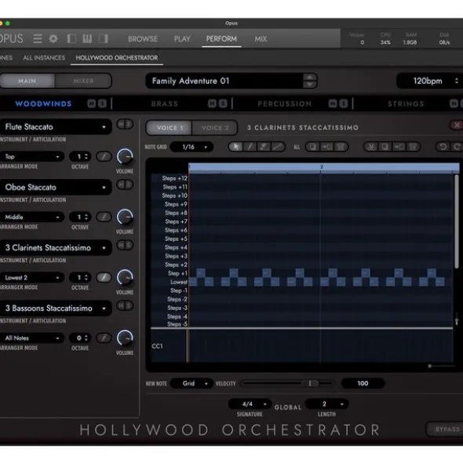Image resolution: width=463 pixels, height=464 pixels.
Task: Solo the Oboe Staccato instrument
Action: pyautogui.click(x=129, y=185)
